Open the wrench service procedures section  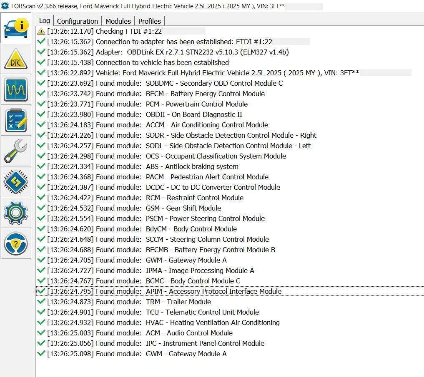point(16,151)
